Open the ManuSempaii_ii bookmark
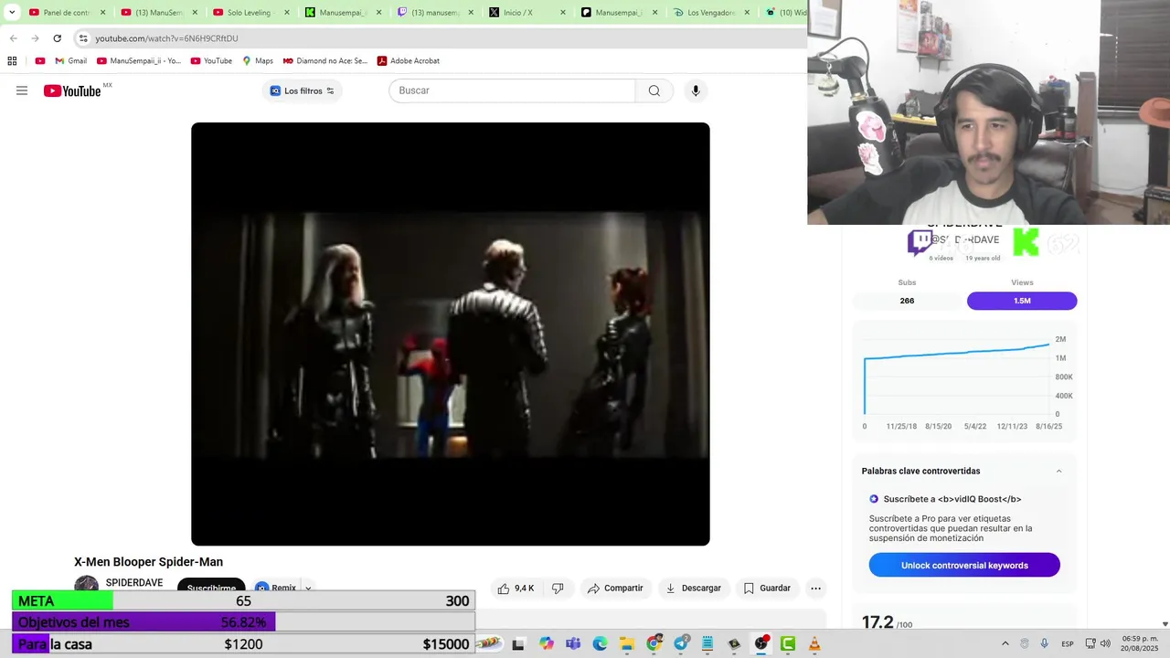The width and height of the screenshot is (1170, 658). 139,61
